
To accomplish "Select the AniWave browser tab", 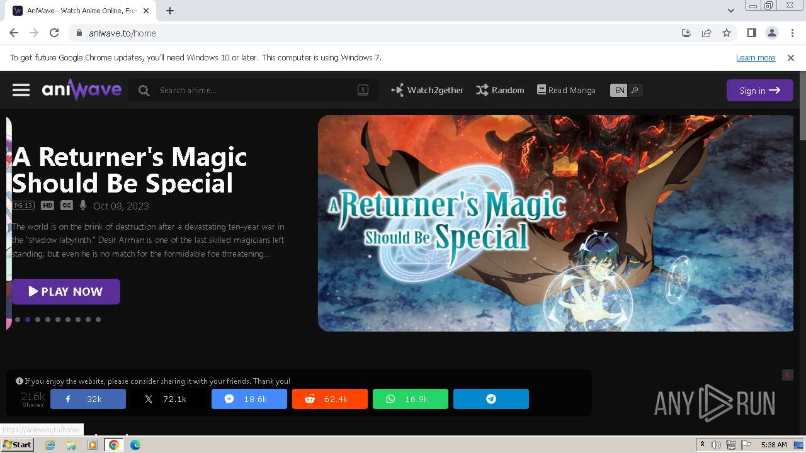I will click(82, 11).
